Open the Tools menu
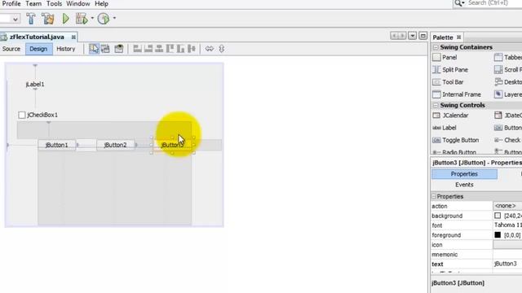Screen dimensions: 522x293 pyautogui.click(x=55, y=3)
